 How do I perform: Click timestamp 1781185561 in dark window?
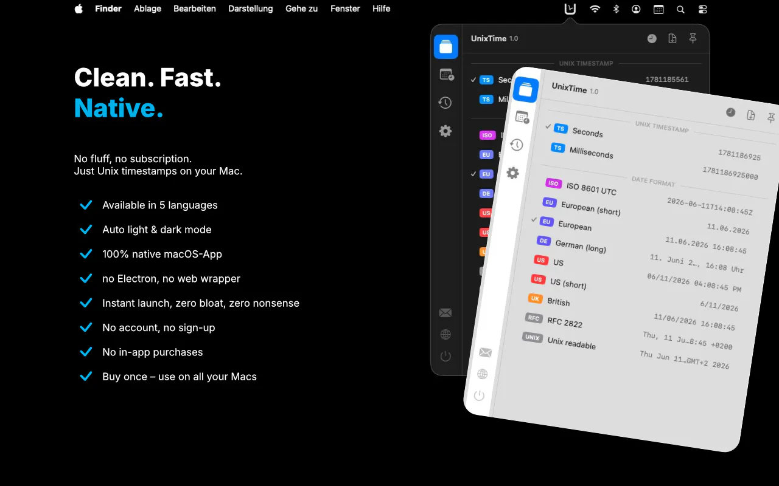(x=667, y=80)
